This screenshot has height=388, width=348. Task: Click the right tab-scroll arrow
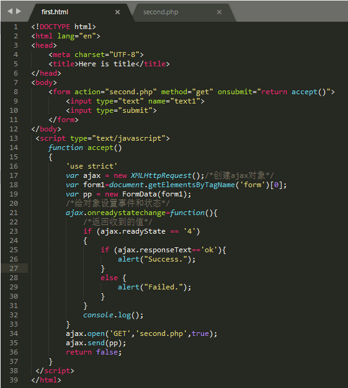click(x=19, y=11)
